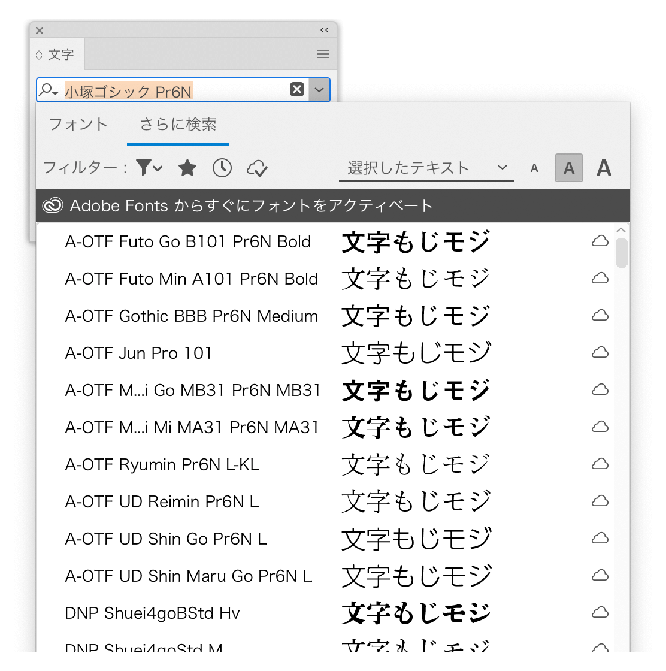666x671 pixels.
Task: Select font A-OTF UD Shin Maru Go Pr6N L
Action: [x=189, y=576]
